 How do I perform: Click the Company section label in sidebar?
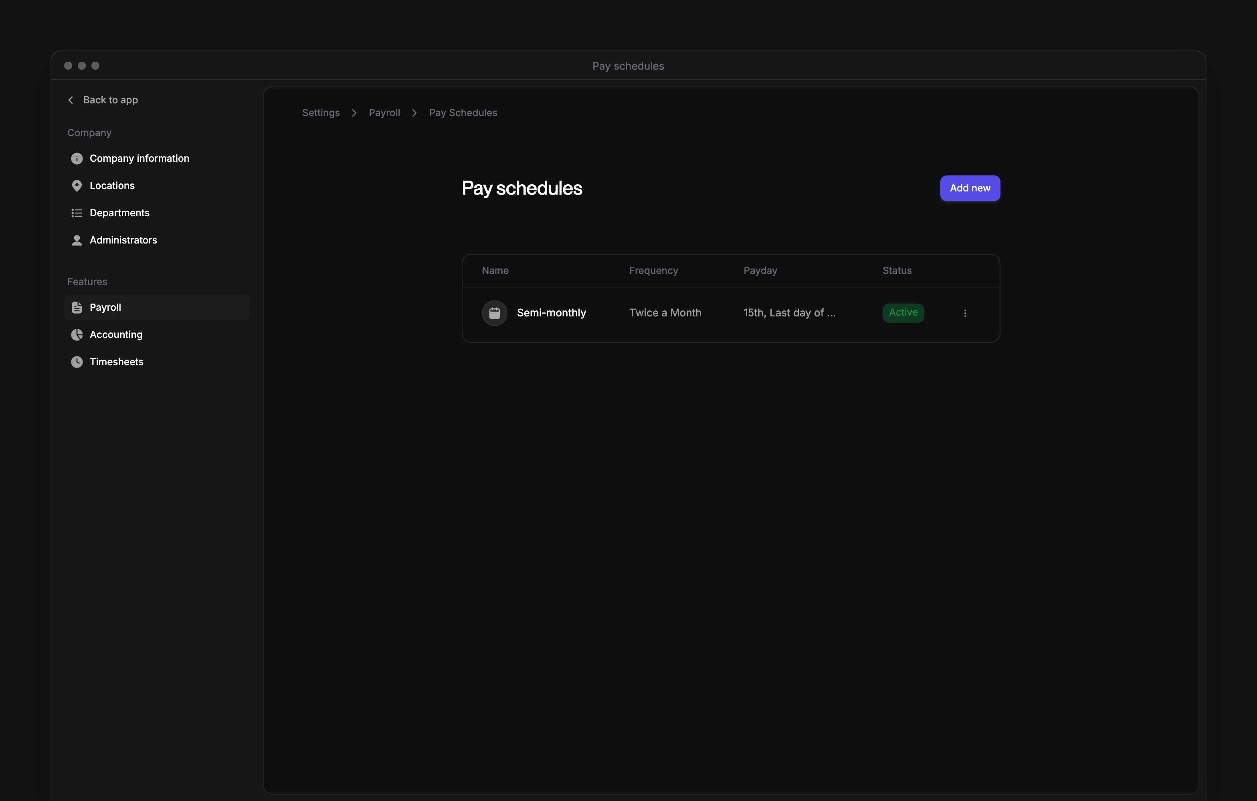click(x=89, y=133)
